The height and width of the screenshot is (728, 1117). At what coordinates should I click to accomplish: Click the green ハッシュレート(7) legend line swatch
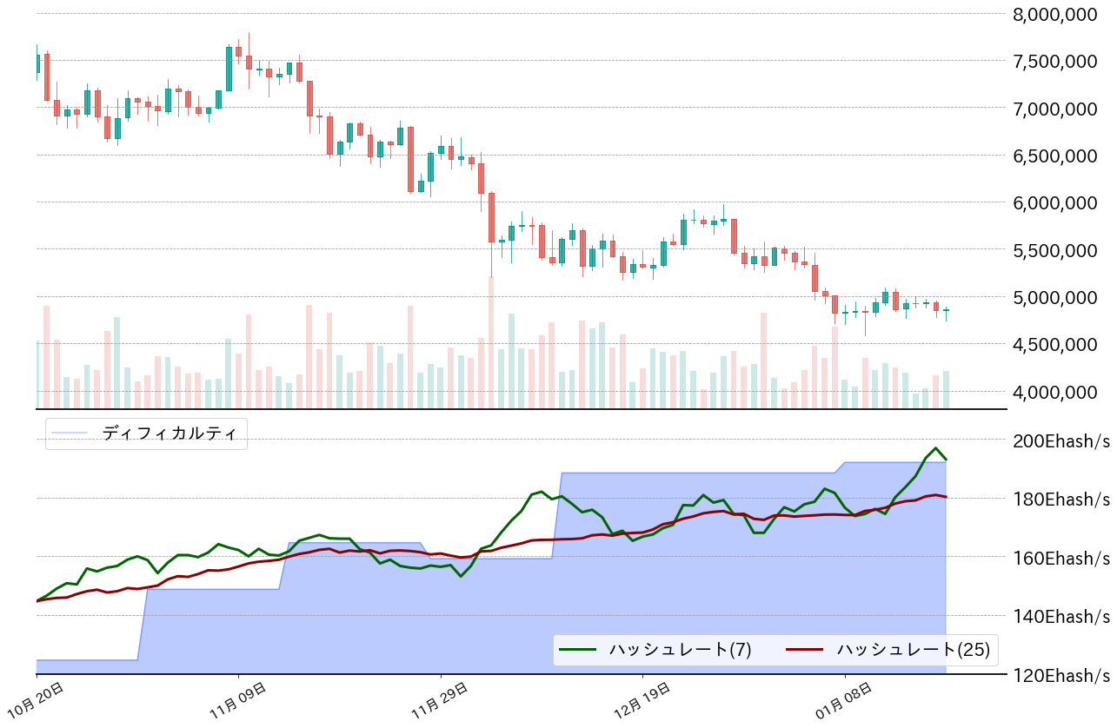[x=578, y=649]
